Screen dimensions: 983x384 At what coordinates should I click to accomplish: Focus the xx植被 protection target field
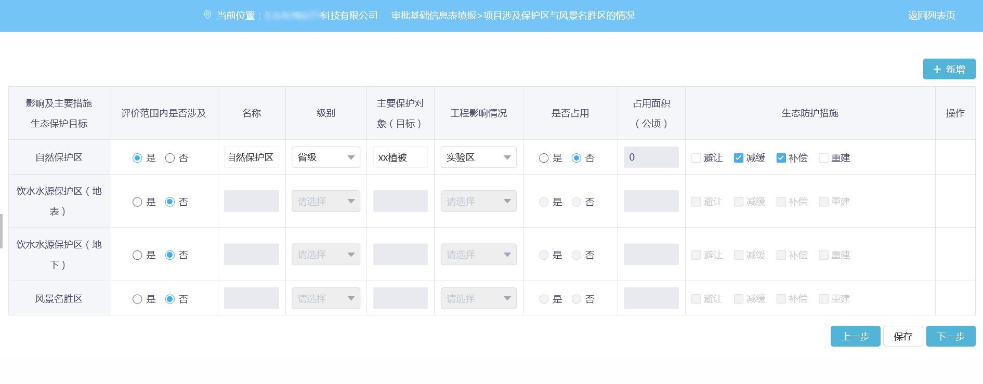[x=400, y=157]
